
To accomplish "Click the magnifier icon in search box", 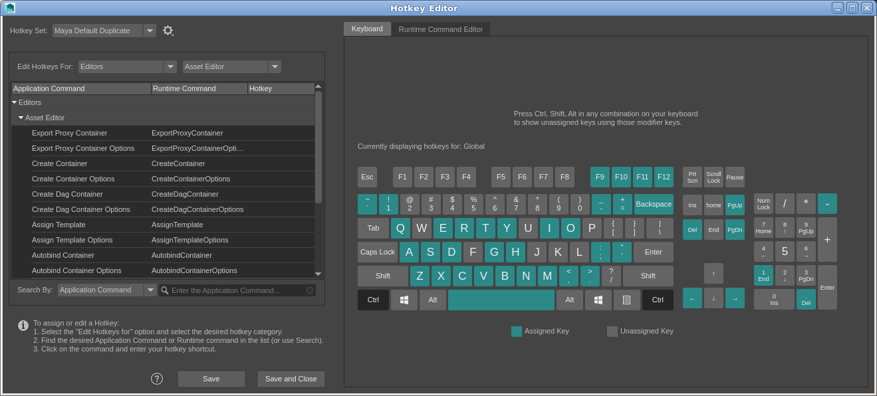I will pyautogui.click(x=165, y=290).
